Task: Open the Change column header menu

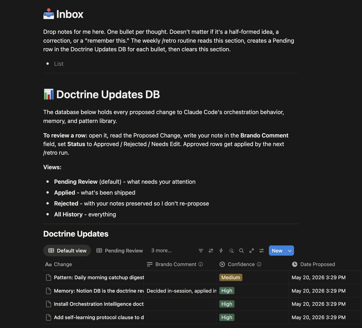Action: [93, 264]
